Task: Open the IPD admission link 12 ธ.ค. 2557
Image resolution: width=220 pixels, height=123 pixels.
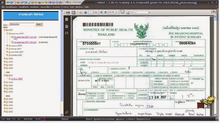Action: coord(17,79)
